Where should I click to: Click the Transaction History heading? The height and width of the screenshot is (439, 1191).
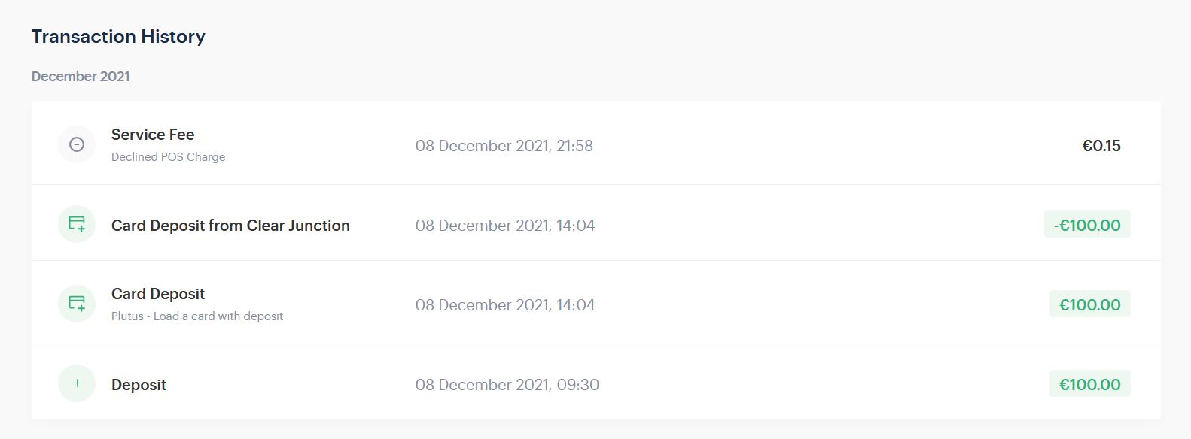(118, 37)
